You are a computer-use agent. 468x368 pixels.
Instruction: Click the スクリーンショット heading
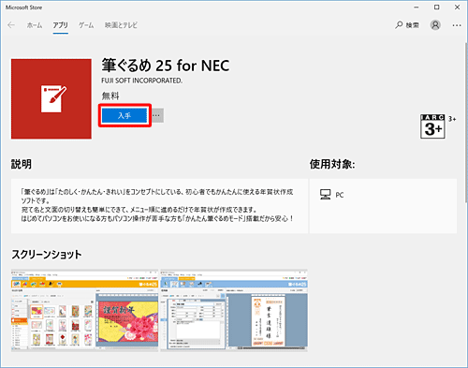[47, 255]
